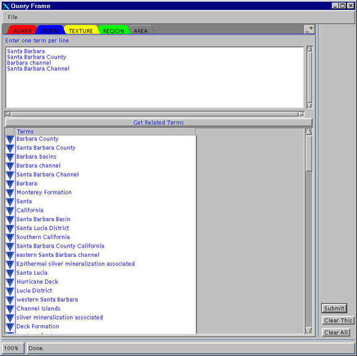
Task: Open the AREA tab
Action: pos(141,30)
